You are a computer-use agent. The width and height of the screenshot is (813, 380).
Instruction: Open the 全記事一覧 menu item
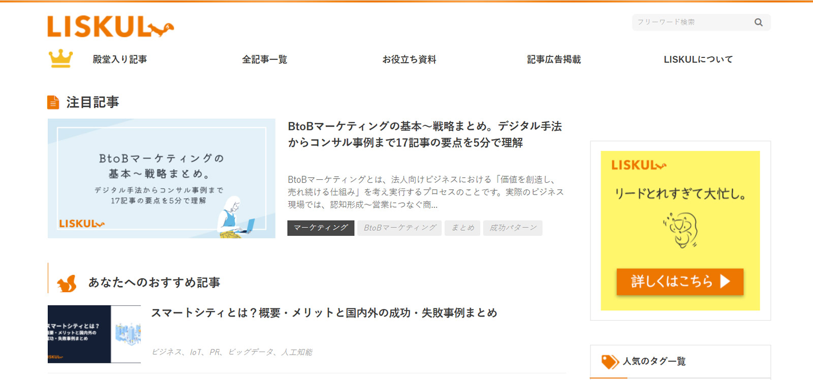point(265,59)
